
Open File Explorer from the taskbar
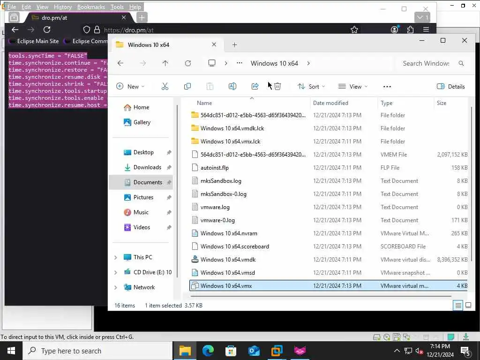coord(185,351)
